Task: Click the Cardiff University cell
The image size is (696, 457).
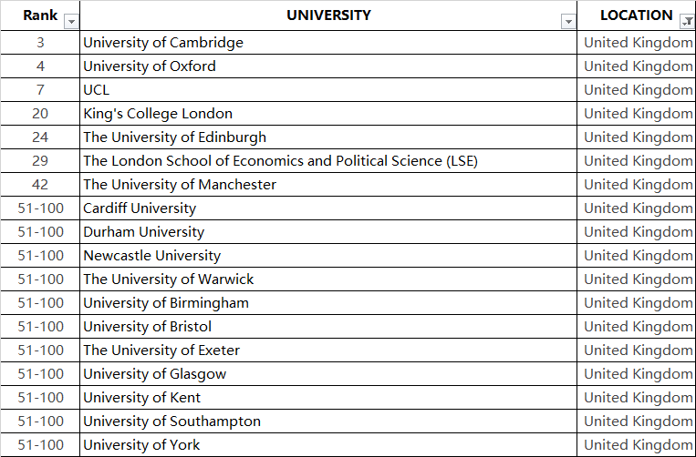Action: 140,208
